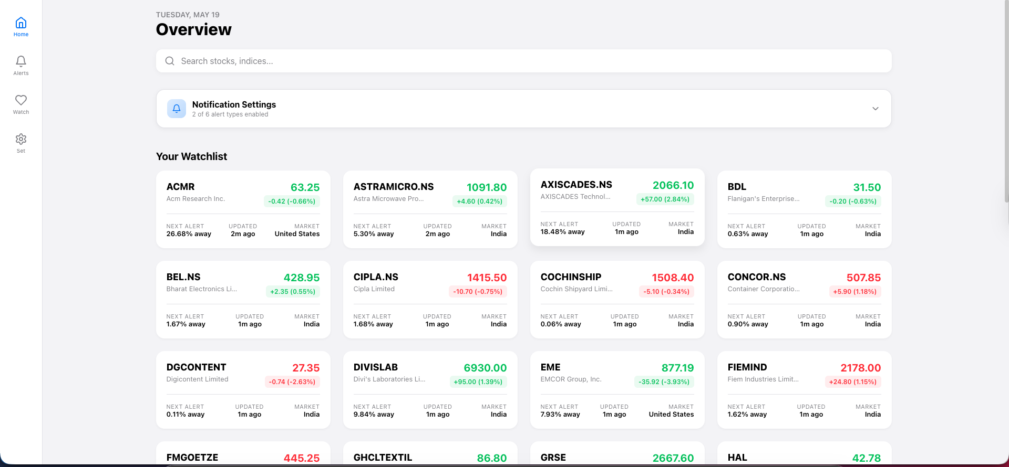Open the BEL.NS Bharat Electronics card
Screen dimensions: 1009x467
243,300
